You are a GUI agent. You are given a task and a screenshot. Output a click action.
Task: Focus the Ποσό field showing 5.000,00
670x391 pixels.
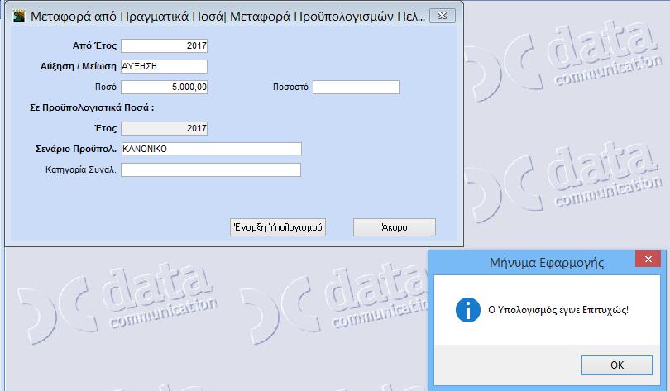(164, 87)
